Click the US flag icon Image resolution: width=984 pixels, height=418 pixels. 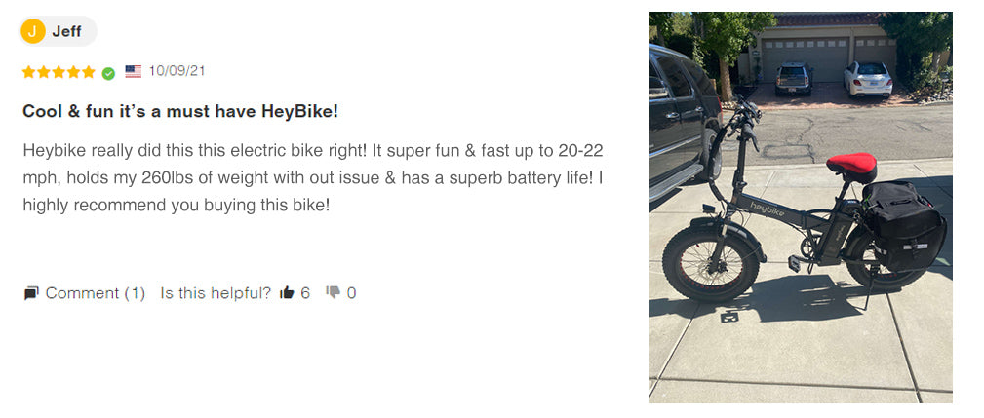point(133,71)
